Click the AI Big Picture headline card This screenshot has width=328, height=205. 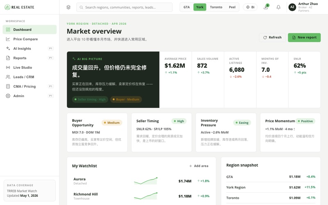click(x=113, y=80)
